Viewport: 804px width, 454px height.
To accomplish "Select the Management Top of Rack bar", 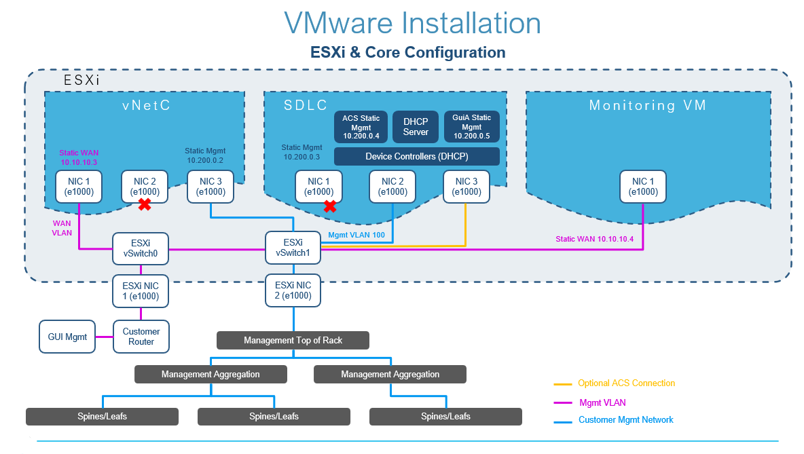I will (x=293, y=340).
